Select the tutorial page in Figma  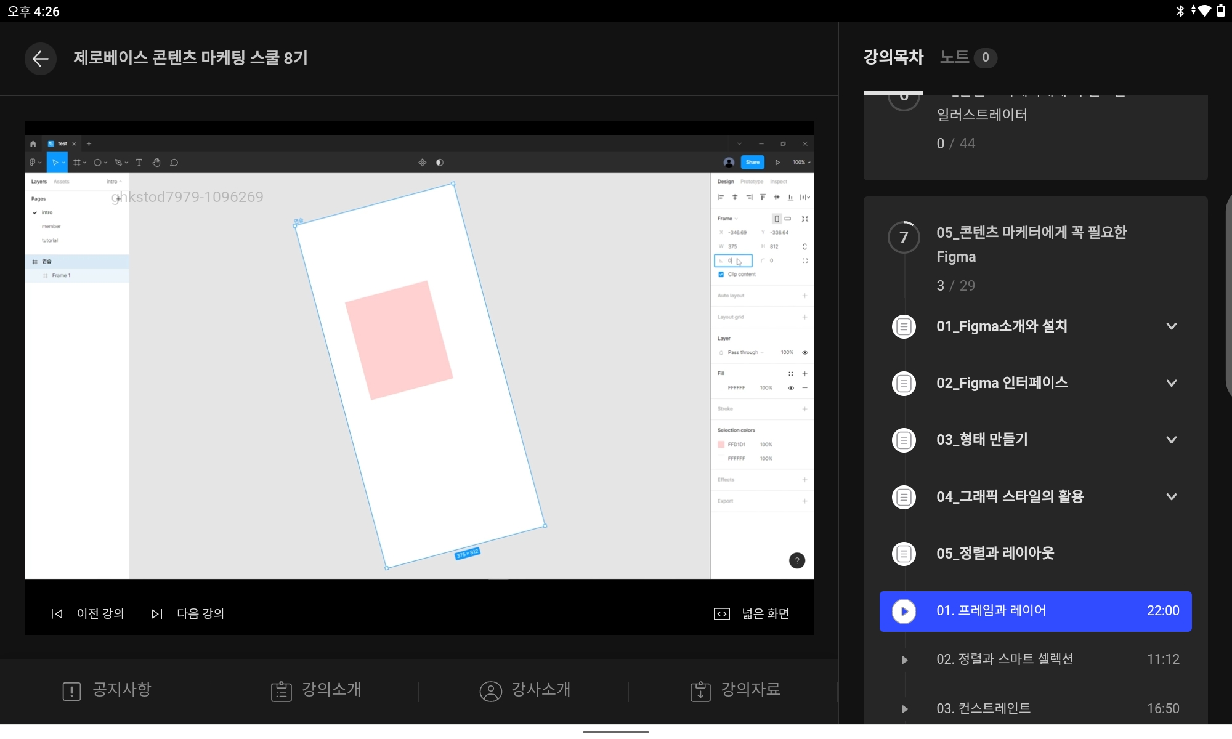click(x=50, y=241)
